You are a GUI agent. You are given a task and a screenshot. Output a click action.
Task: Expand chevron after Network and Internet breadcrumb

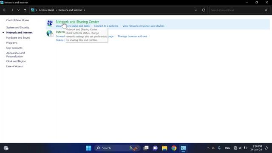85,10
